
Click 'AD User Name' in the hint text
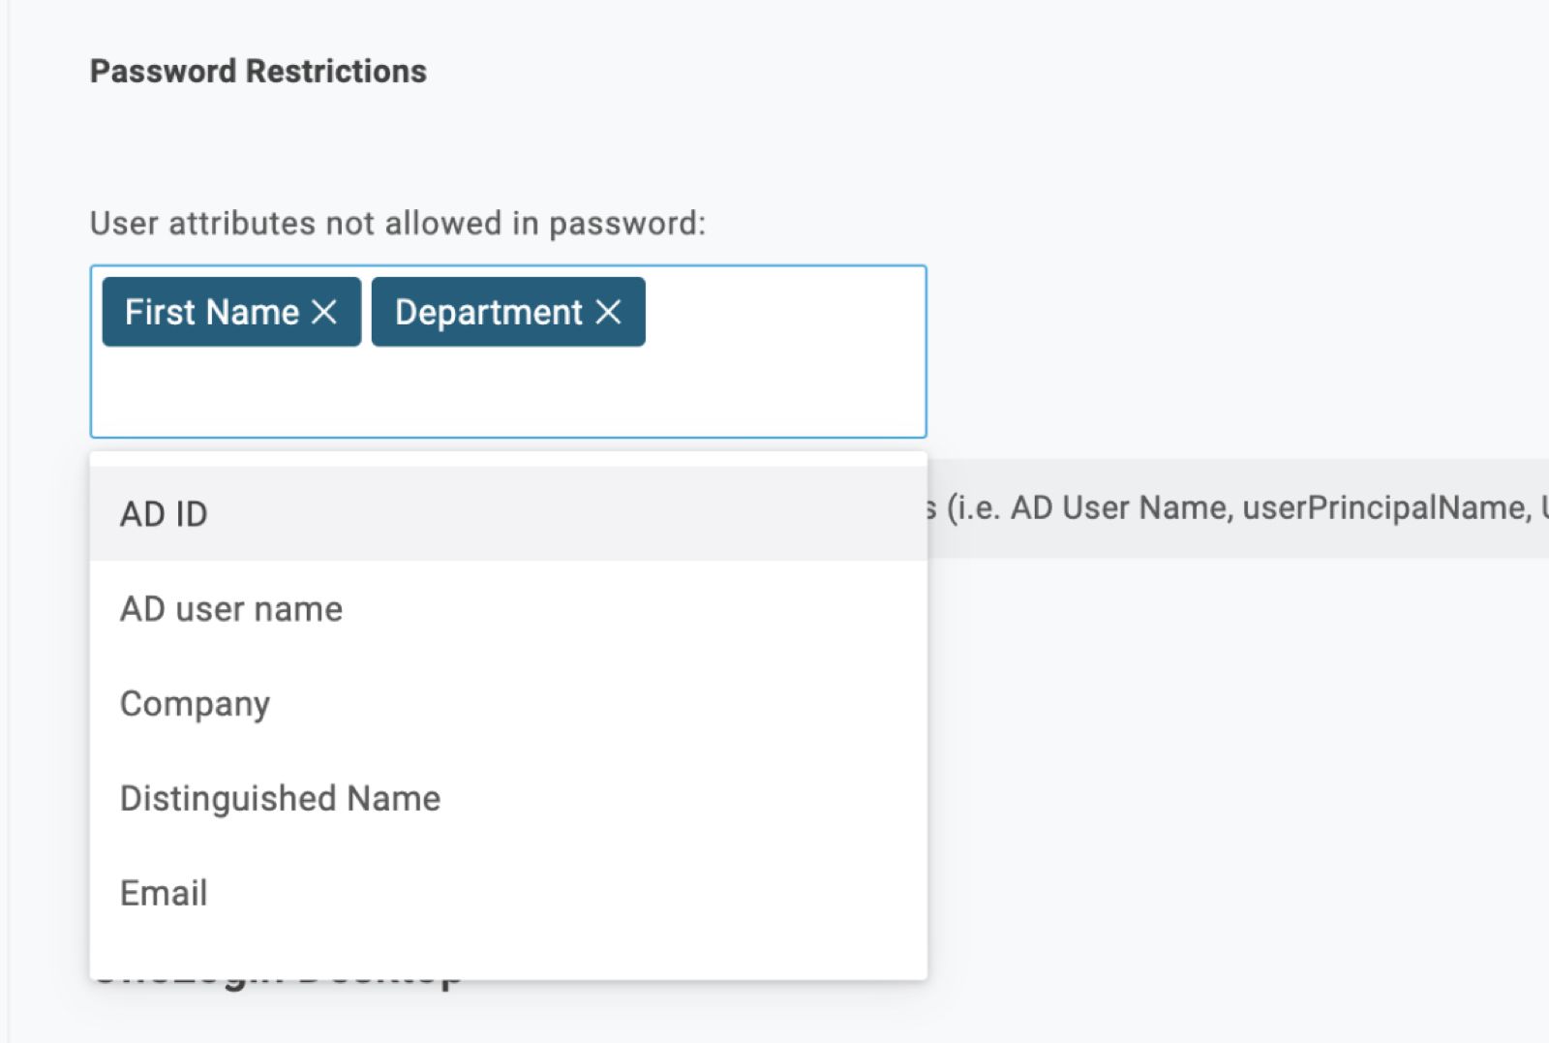pyautogui.click(x=1120, y=507)
